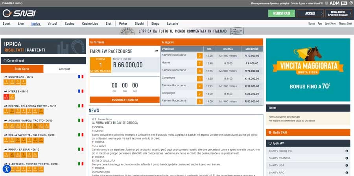Open info icon for SNAITV USA
The width and height of the screenshot is (354, 176).
point(347,165)
